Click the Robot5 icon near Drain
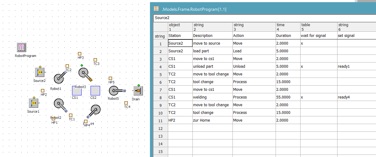The height and width of the screenshot is (157, 376). click(x=115, y=91)
